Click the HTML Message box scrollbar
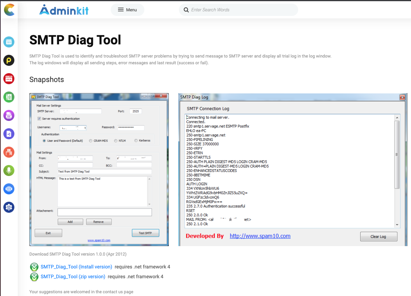This screenshot has width=411, height=296. tap(150, 191)
